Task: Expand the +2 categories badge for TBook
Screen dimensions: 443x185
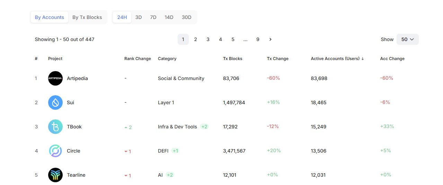Action: point(204,127)
